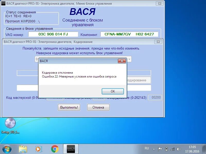Click the Компонент field CFNA-MM7GV
The image size is (206, 154).
tap(129, 34)
